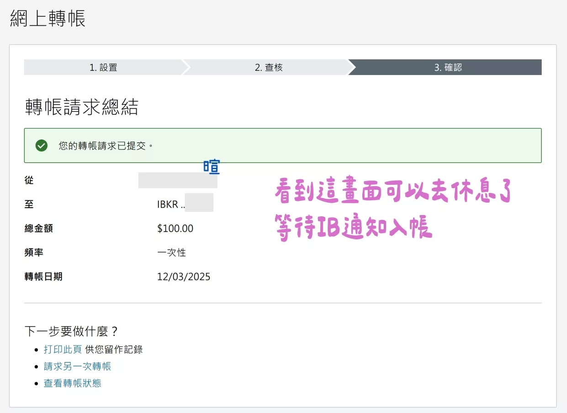Viewport: 567px width, 413px height.
Task: Click the masked source account field after 從
Action: point(177,180)
